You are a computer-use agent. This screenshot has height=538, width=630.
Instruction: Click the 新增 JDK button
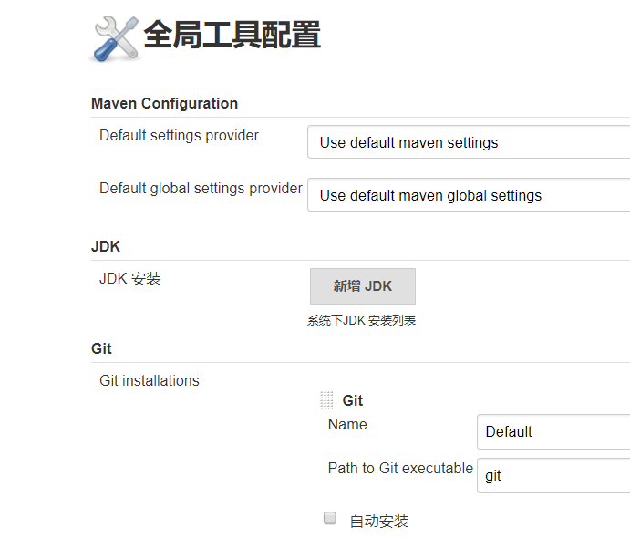pyautogui.click(x=363, y=286)
